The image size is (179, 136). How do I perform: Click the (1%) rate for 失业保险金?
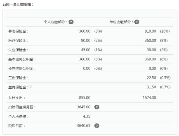tap(98, 50)
